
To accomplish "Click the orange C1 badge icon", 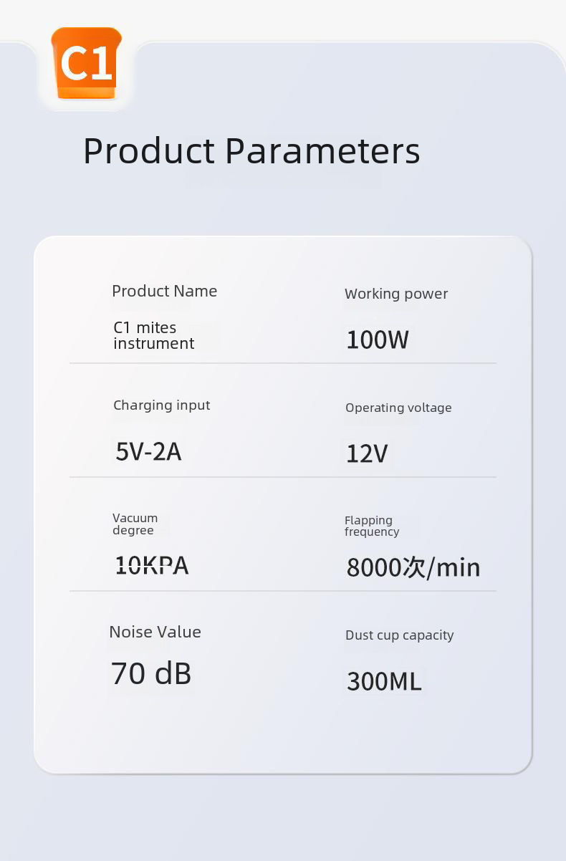I will [x=87, y=64].
